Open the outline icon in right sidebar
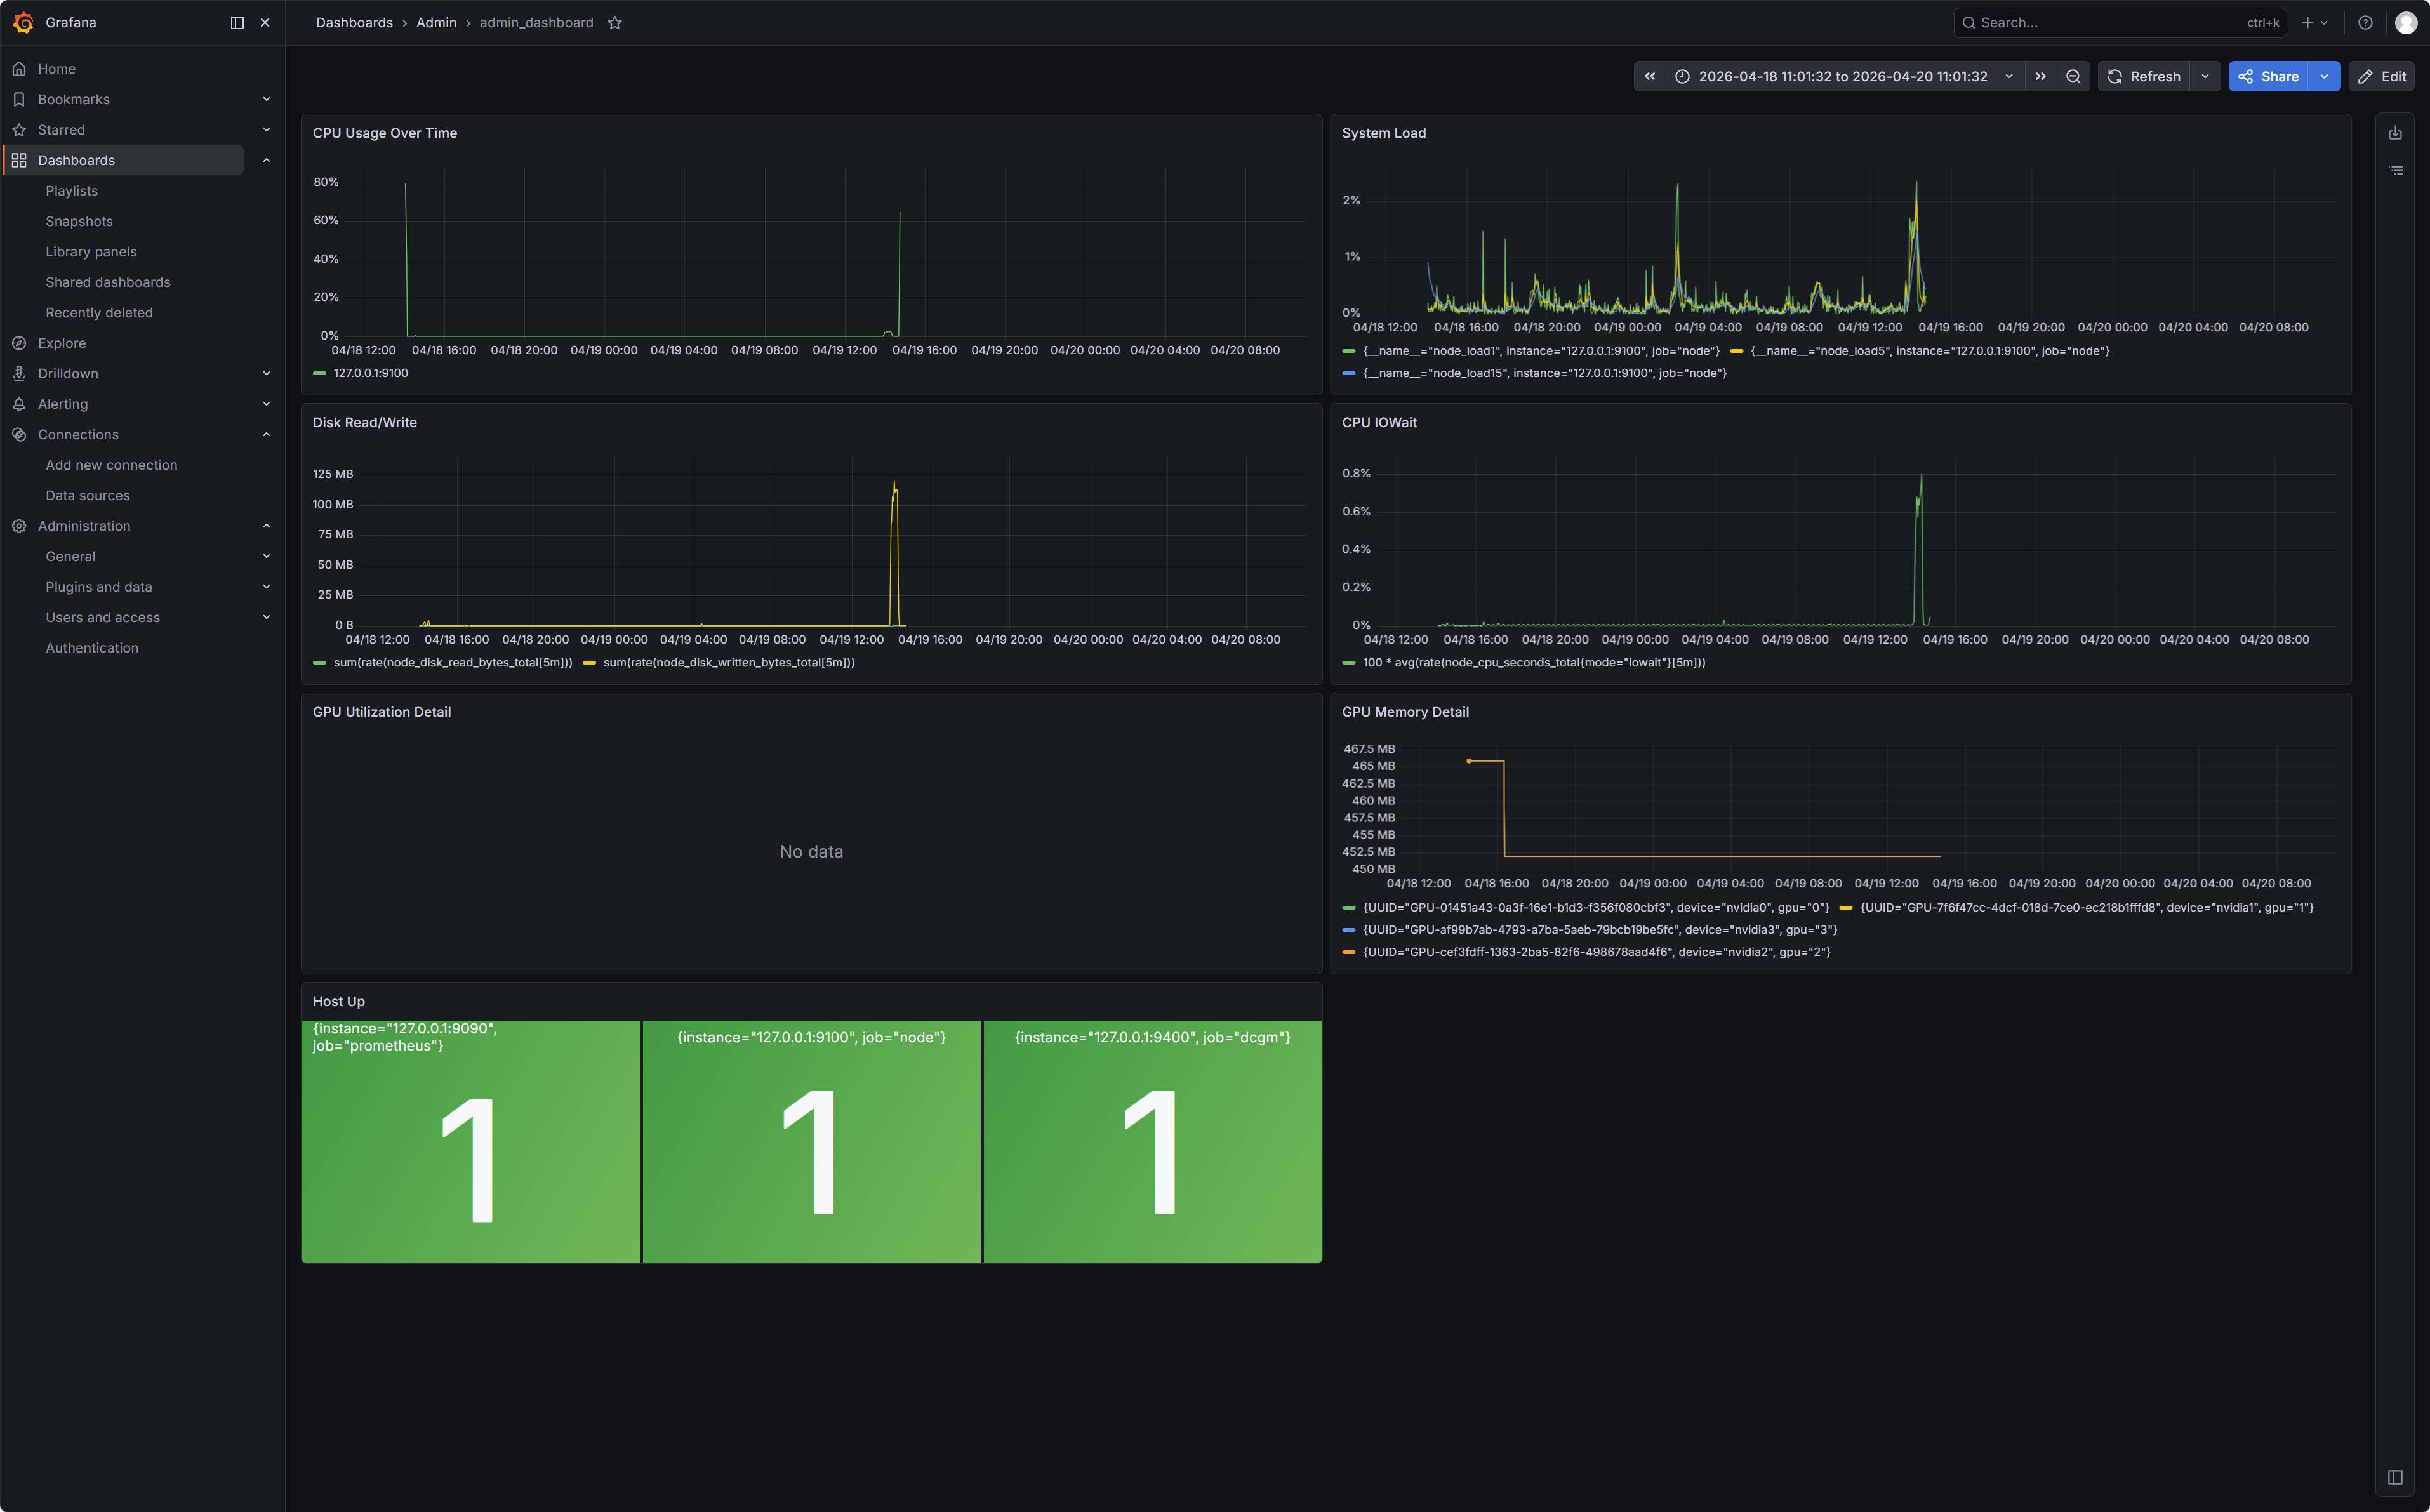Image resolution: width=2430 pixels, height=1512 pixels. (x=2395, y=171)
